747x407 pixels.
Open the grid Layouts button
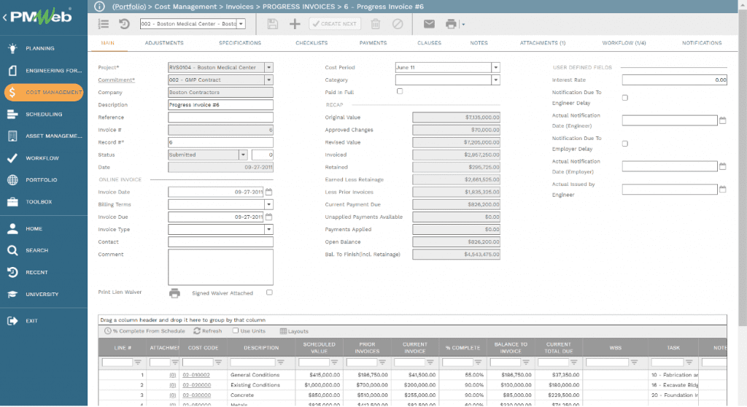(294, 331)
